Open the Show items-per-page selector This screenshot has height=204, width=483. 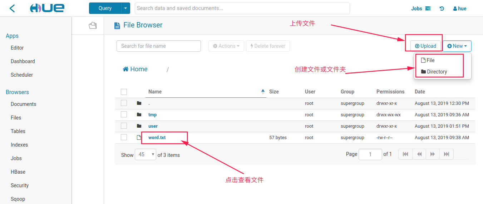pyautogui.click(x=146, y=154)
